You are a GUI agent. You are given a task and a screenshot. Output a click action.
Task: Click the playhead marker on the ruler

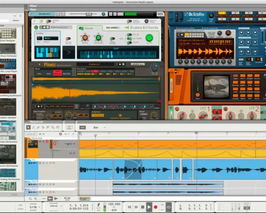pyautogui.click(x=95, y=135)
